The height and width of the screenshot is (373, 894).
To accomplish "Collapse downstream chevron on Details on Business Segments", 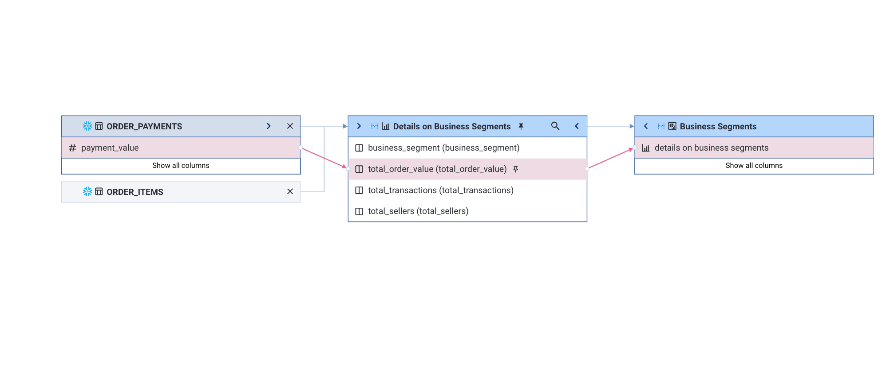I will [x=577, y=126].
